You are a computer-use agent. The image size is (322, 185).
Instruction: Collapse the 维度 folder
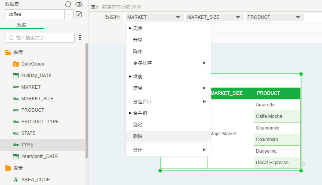pyautogui.click(x=8, y=52)
